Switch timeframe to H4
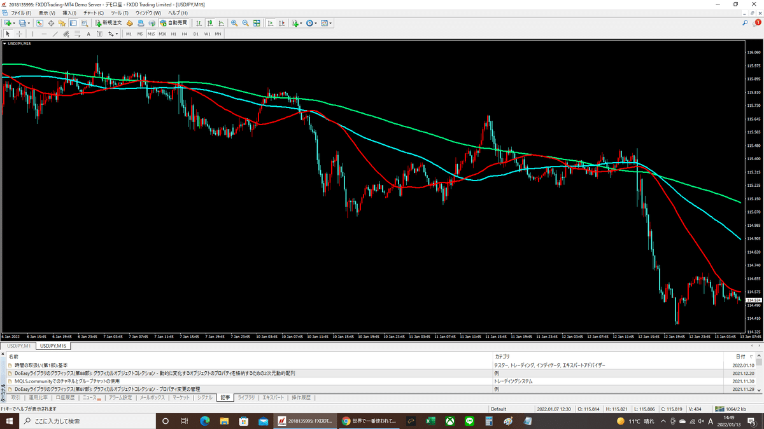The height and width of the screenshot is (429, 764). 184,34
